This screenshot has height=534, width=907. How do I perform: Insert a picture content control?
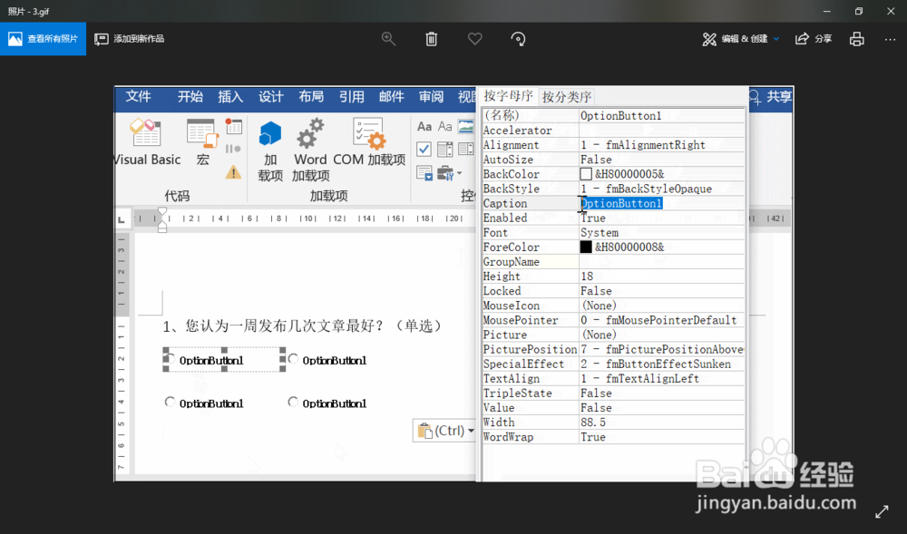(468, 127)
